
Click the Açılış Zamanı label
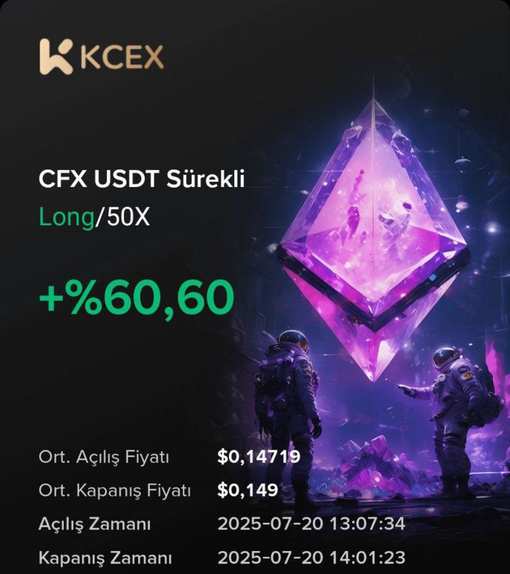pyautogui.click(x=95, y=524)
